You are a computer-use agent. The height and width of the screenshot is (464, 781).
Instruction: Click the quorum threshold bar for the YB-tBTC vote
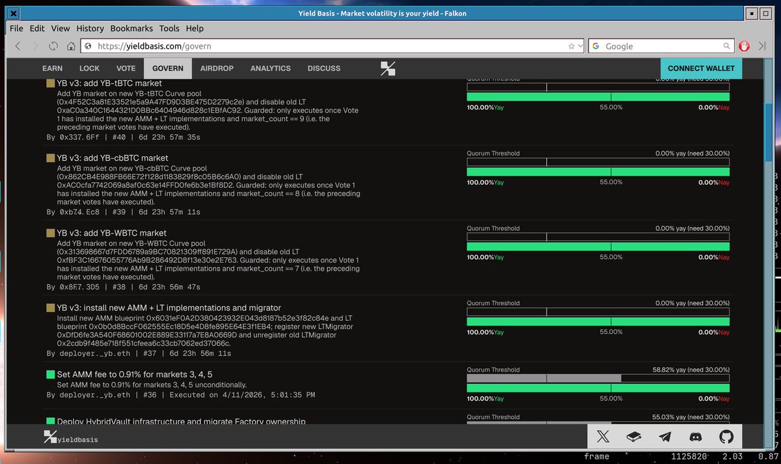(x=598, y=87)
